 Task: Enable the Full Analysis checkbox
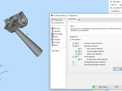click(x=71, y=39)
